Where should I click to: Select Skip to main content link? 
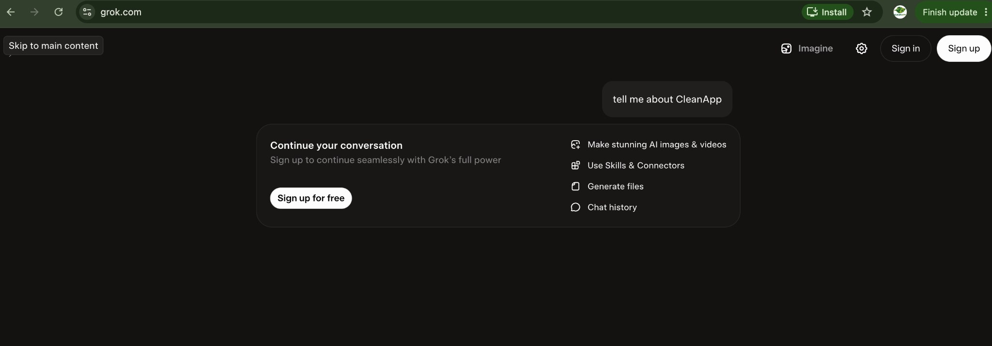click(53, 45)
